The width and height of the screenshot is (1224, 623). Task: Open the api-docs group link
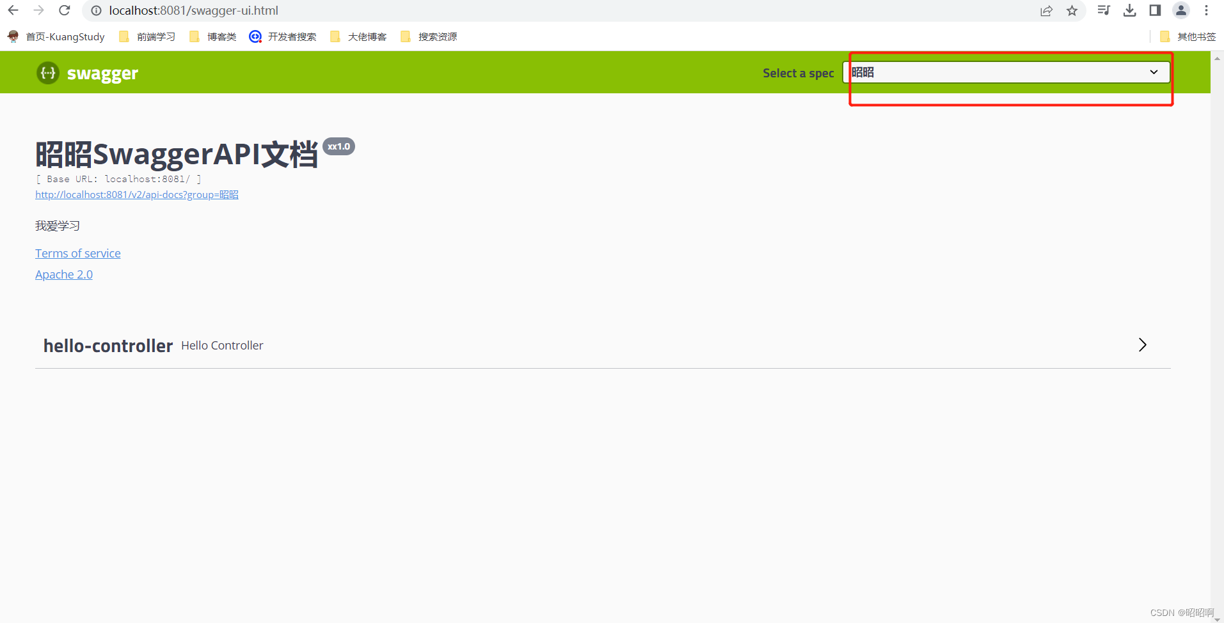coord(136,194)
